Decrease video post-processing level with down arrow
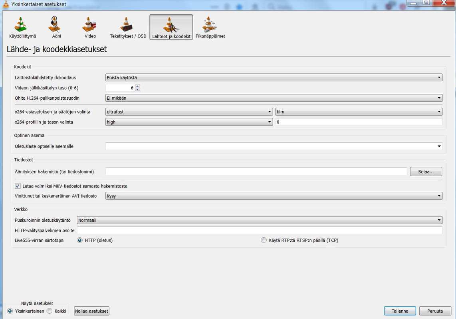Viewport: 456px width, 319px height. click(137, 89)
